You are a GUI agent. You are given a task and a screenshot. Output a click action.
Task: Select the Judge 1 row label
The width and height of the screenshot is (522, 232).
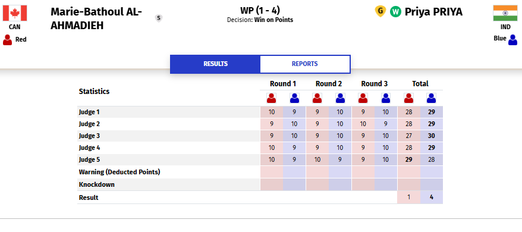tap(89, 112)
